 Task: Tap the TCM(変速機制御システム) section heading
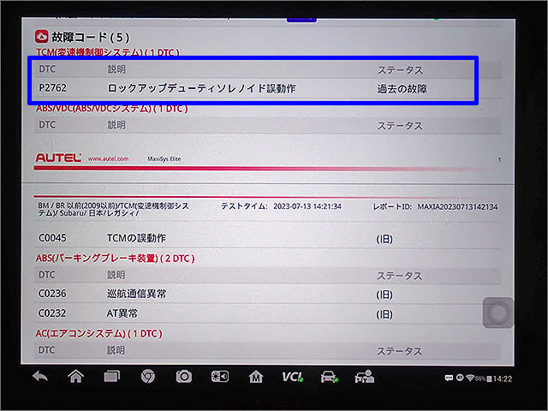(108, 52)
